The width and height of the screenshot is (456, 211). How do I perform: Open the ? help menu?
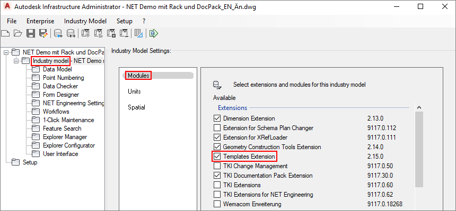[x=144, y=21]
